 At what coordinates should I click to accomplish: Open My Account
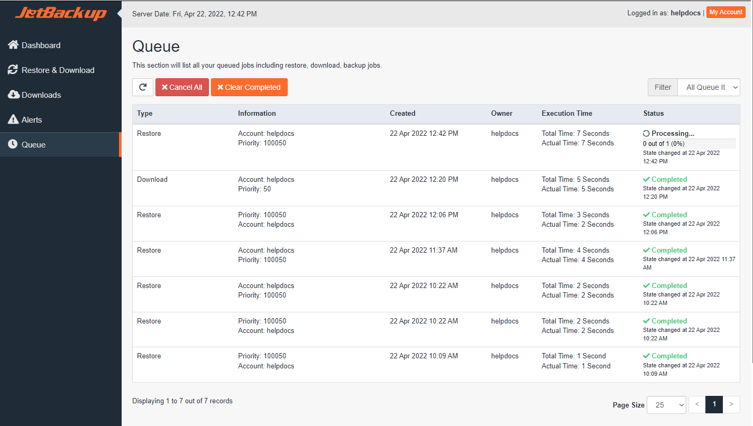(726, 13)
